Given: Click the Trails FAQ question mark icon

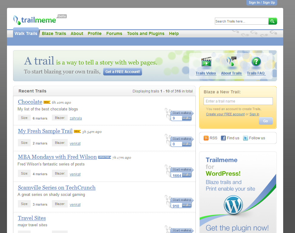Looking at the screenshot, I should point(256,62).
